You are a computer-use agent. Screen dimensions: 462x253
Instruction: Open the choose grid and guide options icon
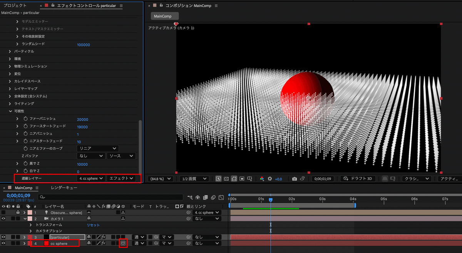(x=250, y=179)
